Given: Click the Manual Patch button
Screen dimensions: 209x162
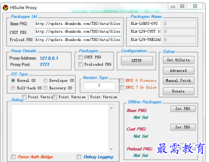Looking at the screenshot, I should pos(179,81).
